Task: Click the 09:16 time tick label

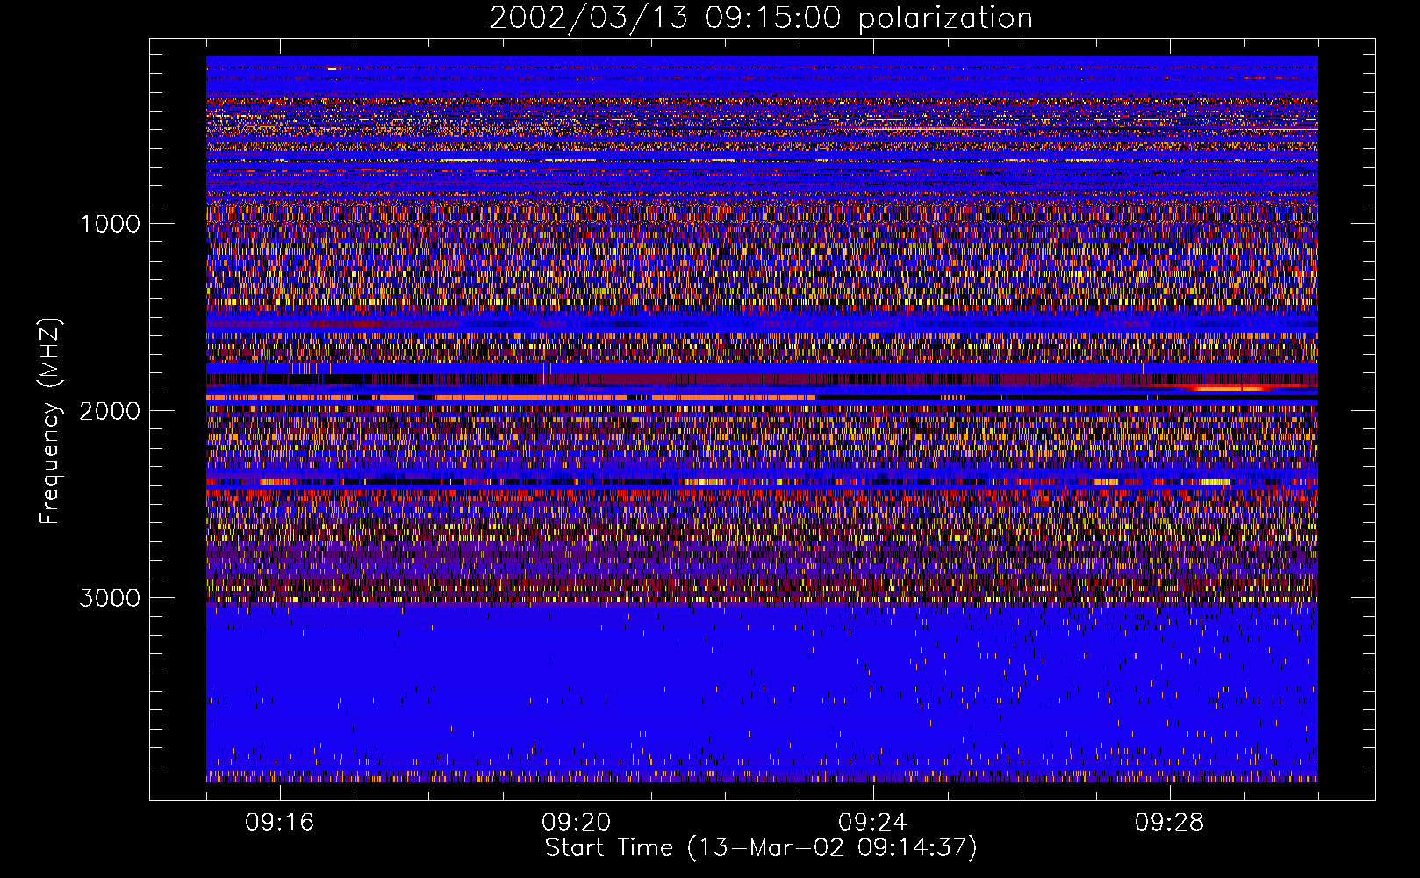Action: [280, 823]
